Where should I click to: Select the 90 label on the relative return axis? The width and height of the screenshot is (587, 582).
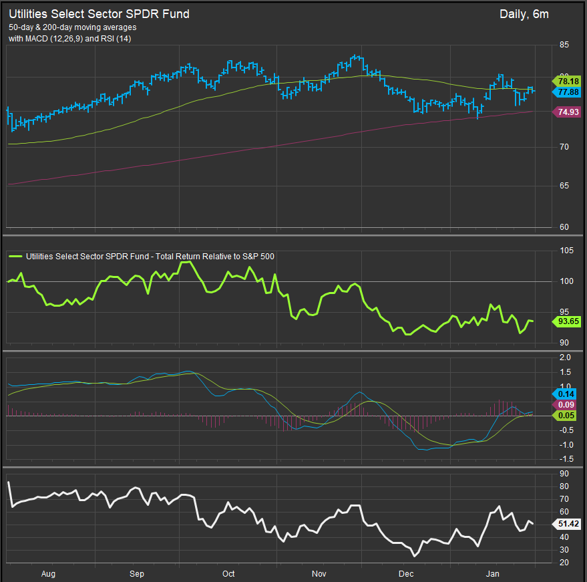click(564, 343)
